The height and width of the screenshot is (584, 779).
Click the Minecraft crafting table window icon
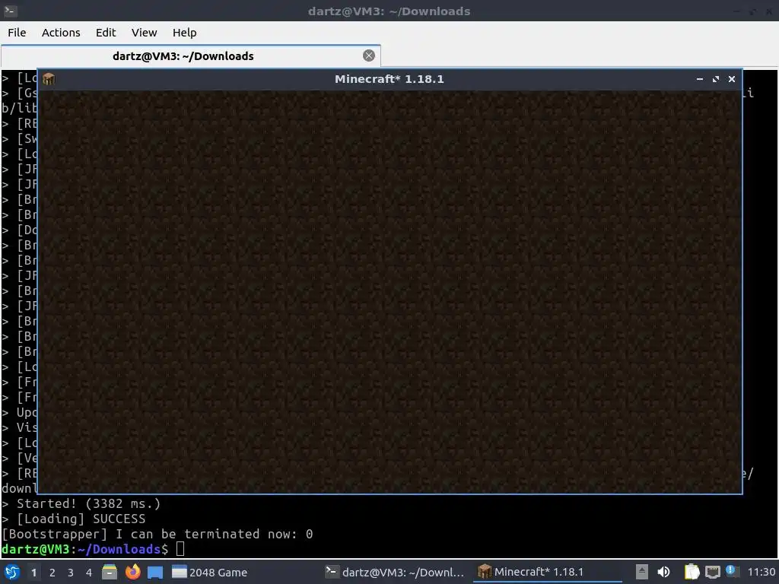pos(49,79)
